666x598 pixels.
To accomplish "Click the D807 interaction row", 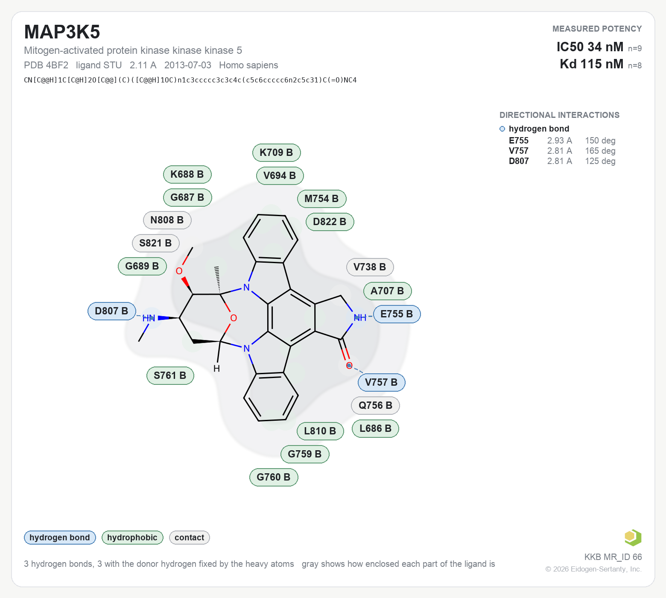I will (562, 161).
